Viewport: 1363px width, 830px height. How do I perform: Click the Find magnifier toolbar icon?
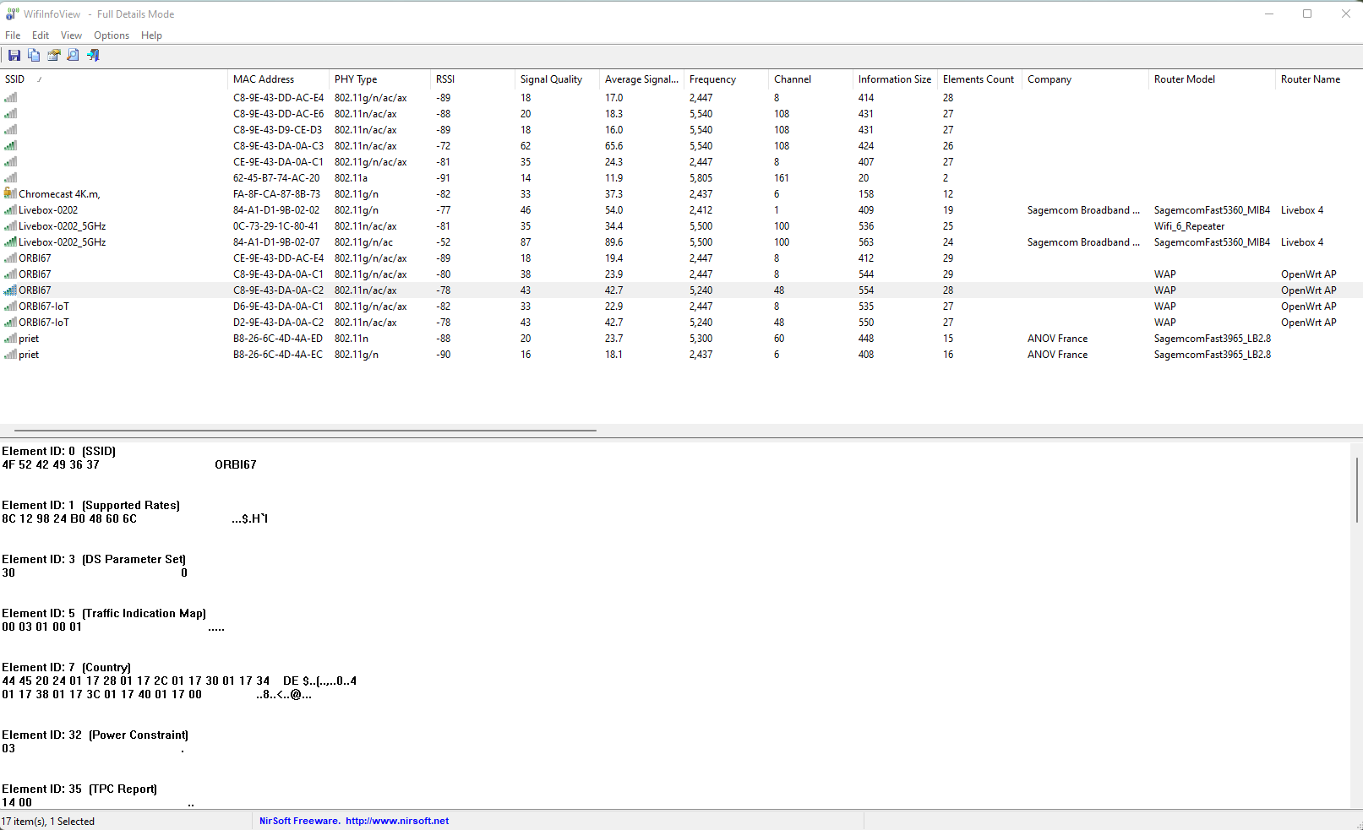point(74,56)
